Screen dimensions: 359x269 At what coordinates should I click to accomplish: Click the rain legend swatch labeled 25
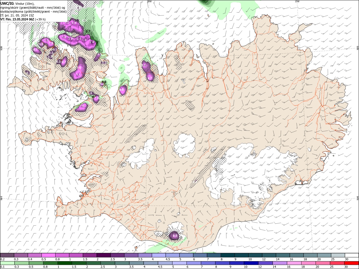[337, 263]
